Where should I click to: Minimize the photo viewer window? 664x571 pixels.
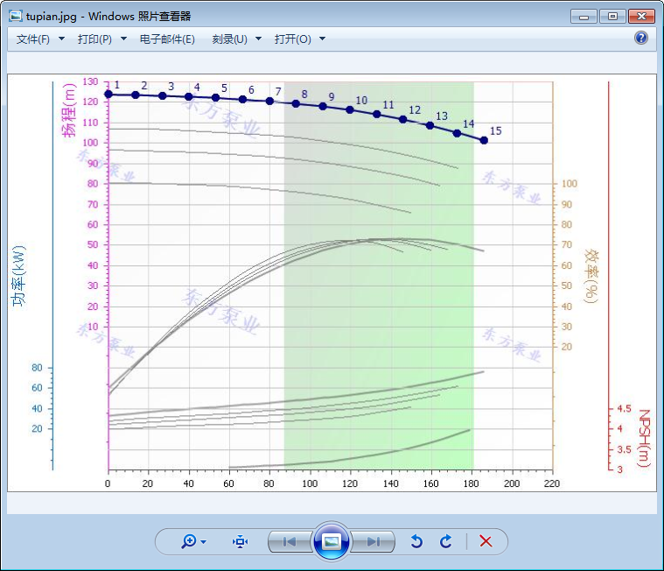pyautogui.click(x=584, y=17)
